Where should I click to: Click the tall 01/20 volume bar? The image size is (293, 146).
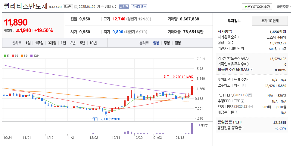point(192,129)
